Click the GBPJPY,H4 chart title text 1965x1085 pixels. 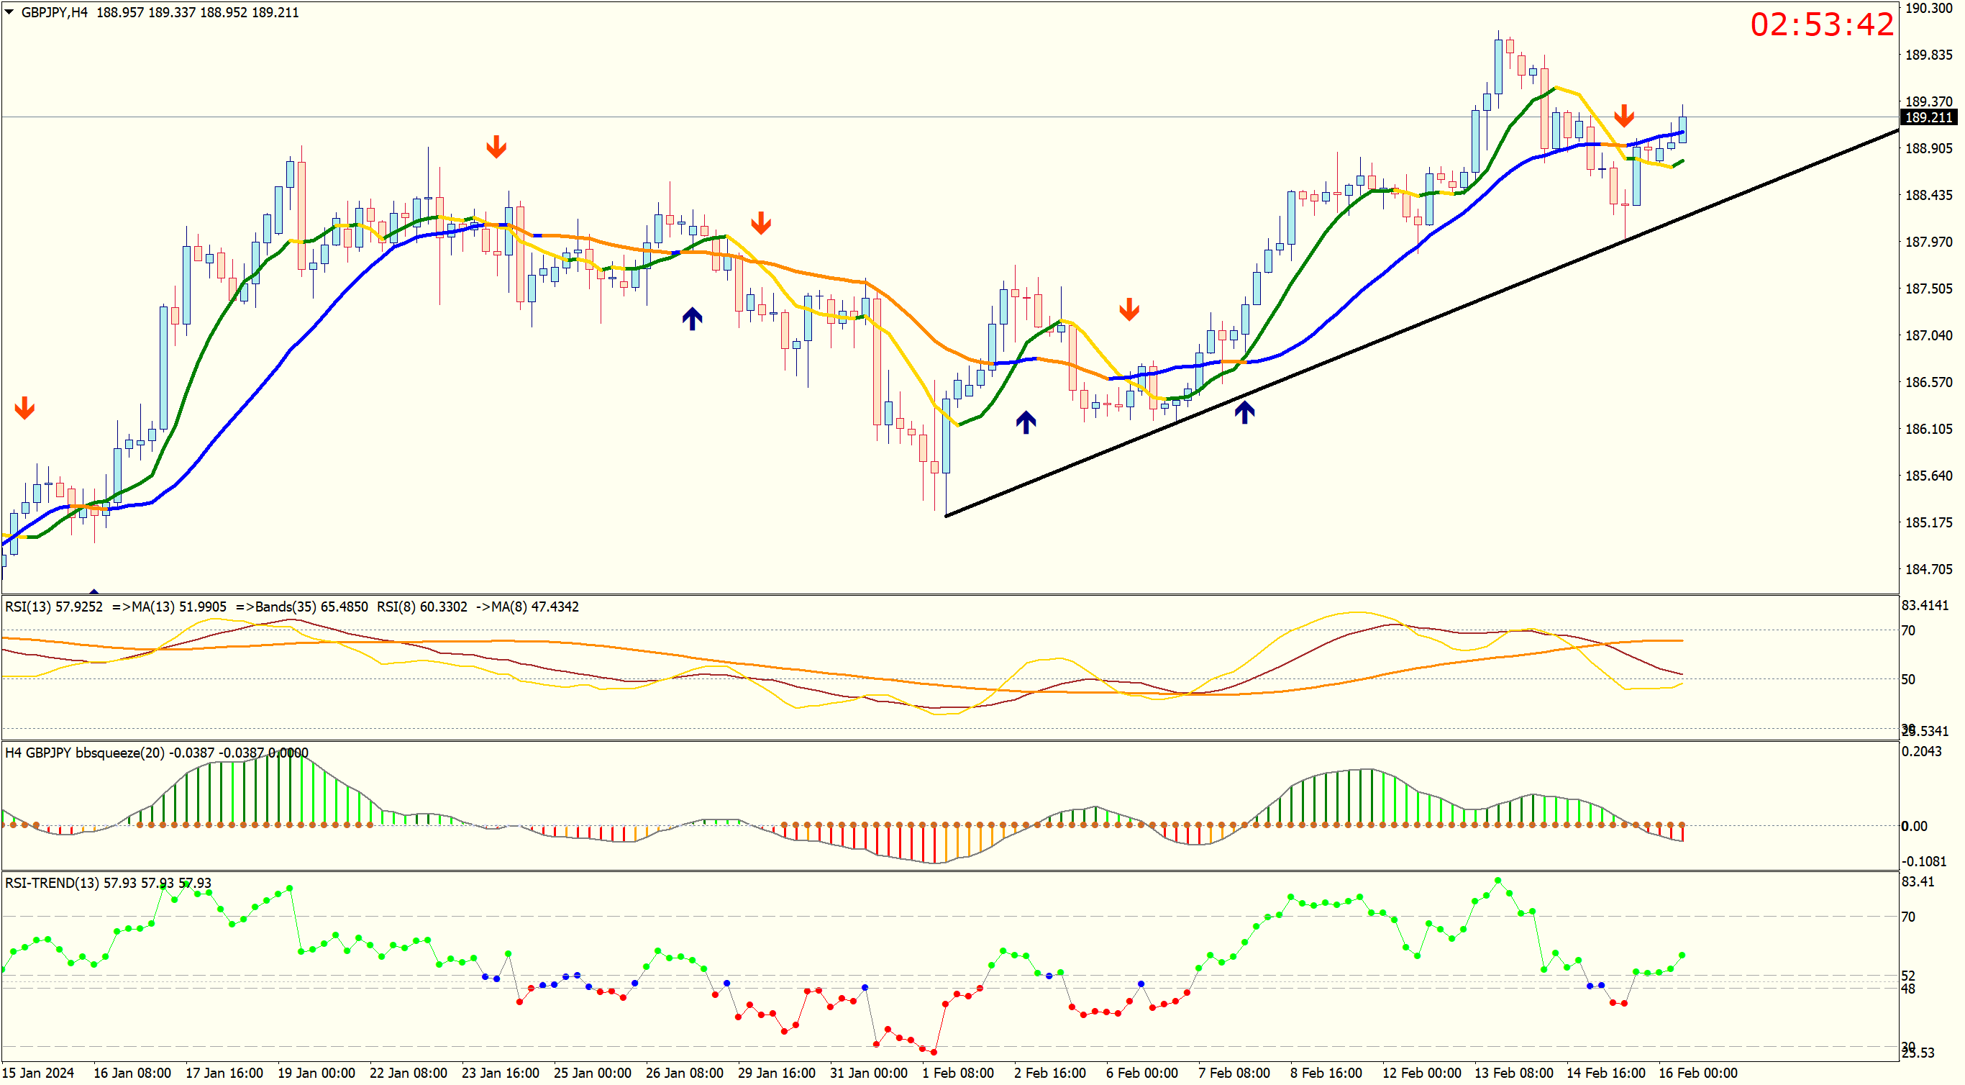click(x=53, y=12)
